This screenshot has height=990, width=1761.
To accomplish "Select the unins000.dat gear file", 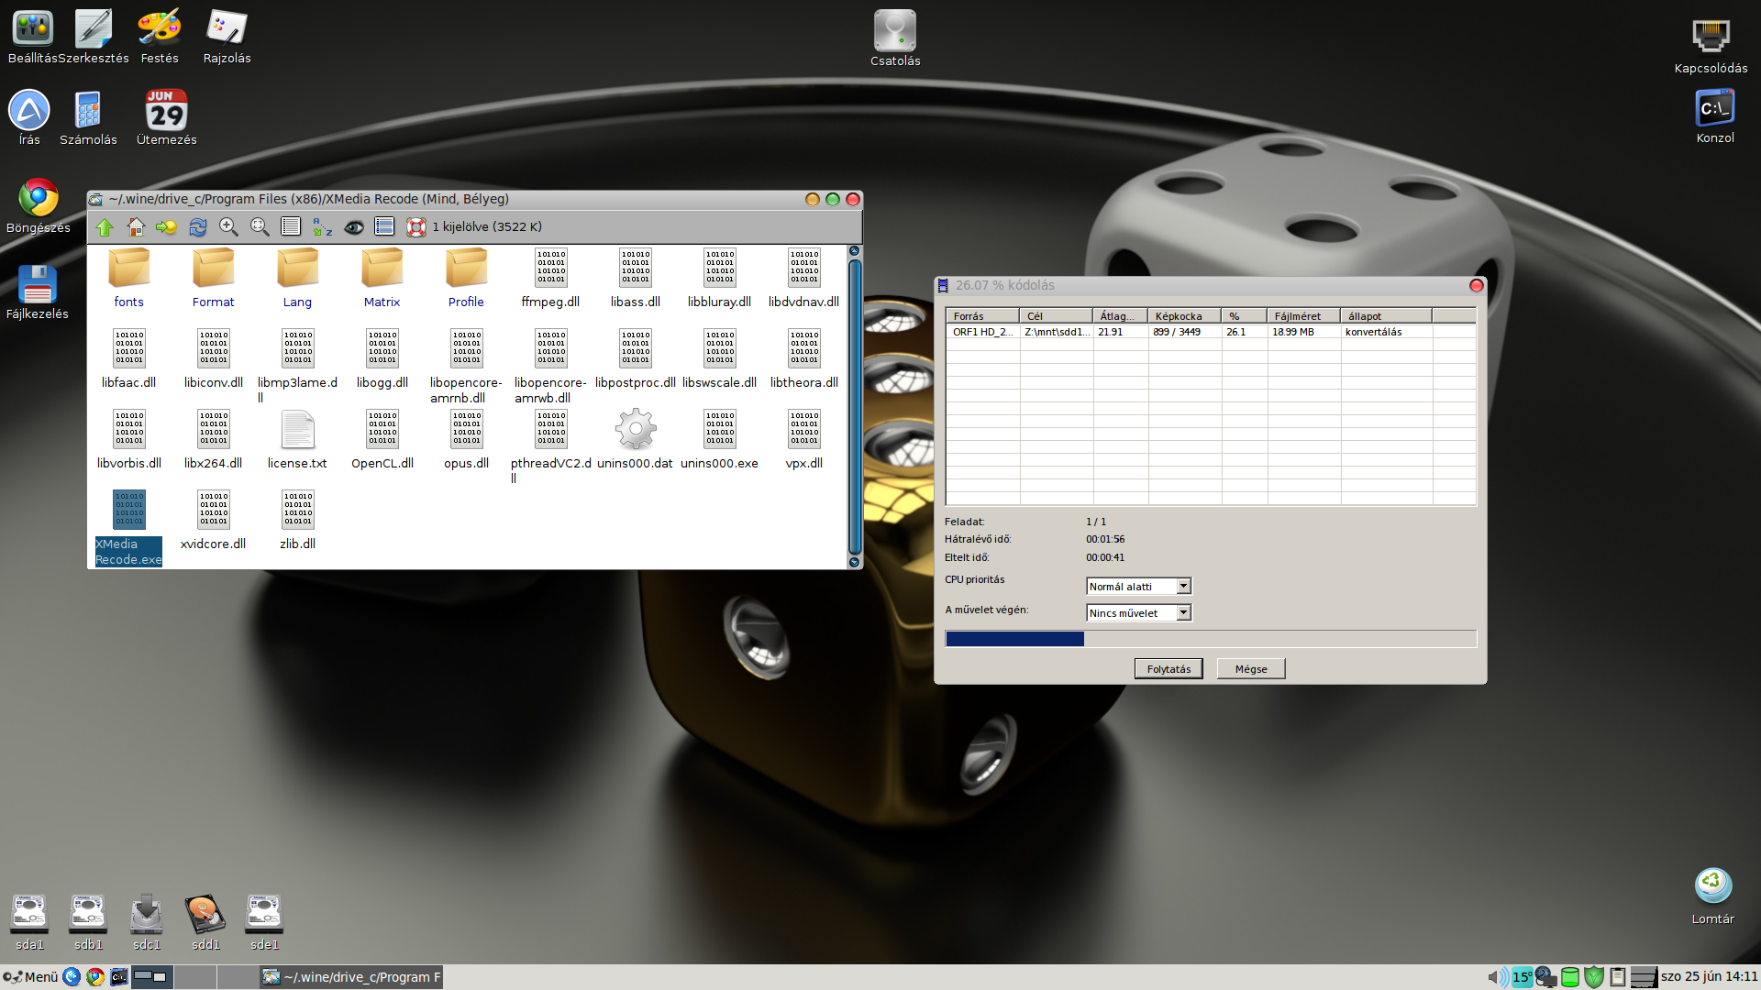I will 636,440.
